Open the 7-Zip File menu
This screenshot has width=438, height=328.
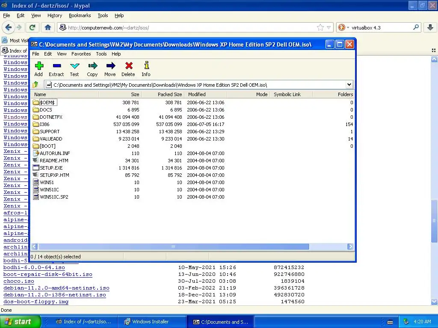pyautogui.click(x=36, y=54)
